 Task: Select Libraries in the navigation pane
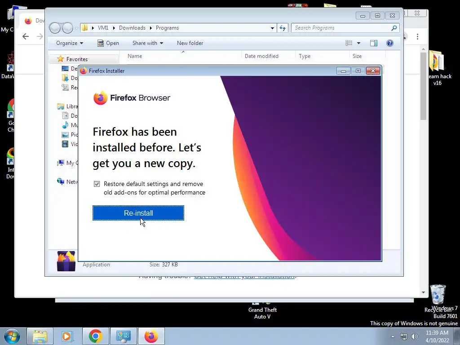[67, 106]
